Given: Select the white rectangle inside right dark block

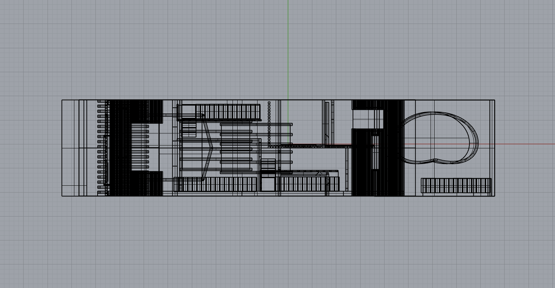Looking at the screenshot, I should pos(367,119).
